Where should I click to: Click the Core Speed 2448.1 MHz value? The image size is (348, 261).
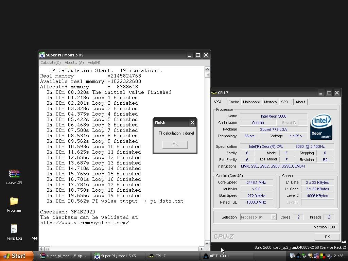pyautogui.click(x=256, y=182)
